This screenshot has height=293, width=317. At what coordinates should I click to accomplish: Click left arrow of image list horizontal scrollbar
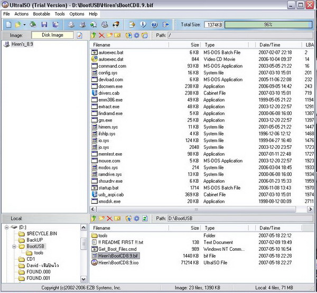(x=93, y=209)
